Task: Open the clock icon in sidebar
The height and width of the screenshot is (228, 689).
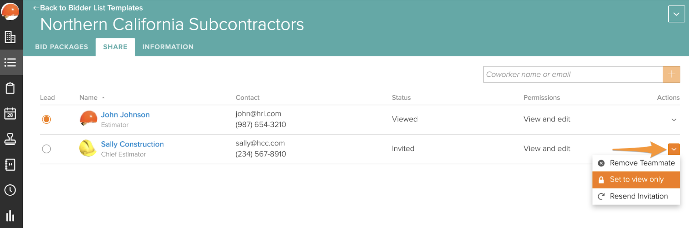Action: (10, 190)
